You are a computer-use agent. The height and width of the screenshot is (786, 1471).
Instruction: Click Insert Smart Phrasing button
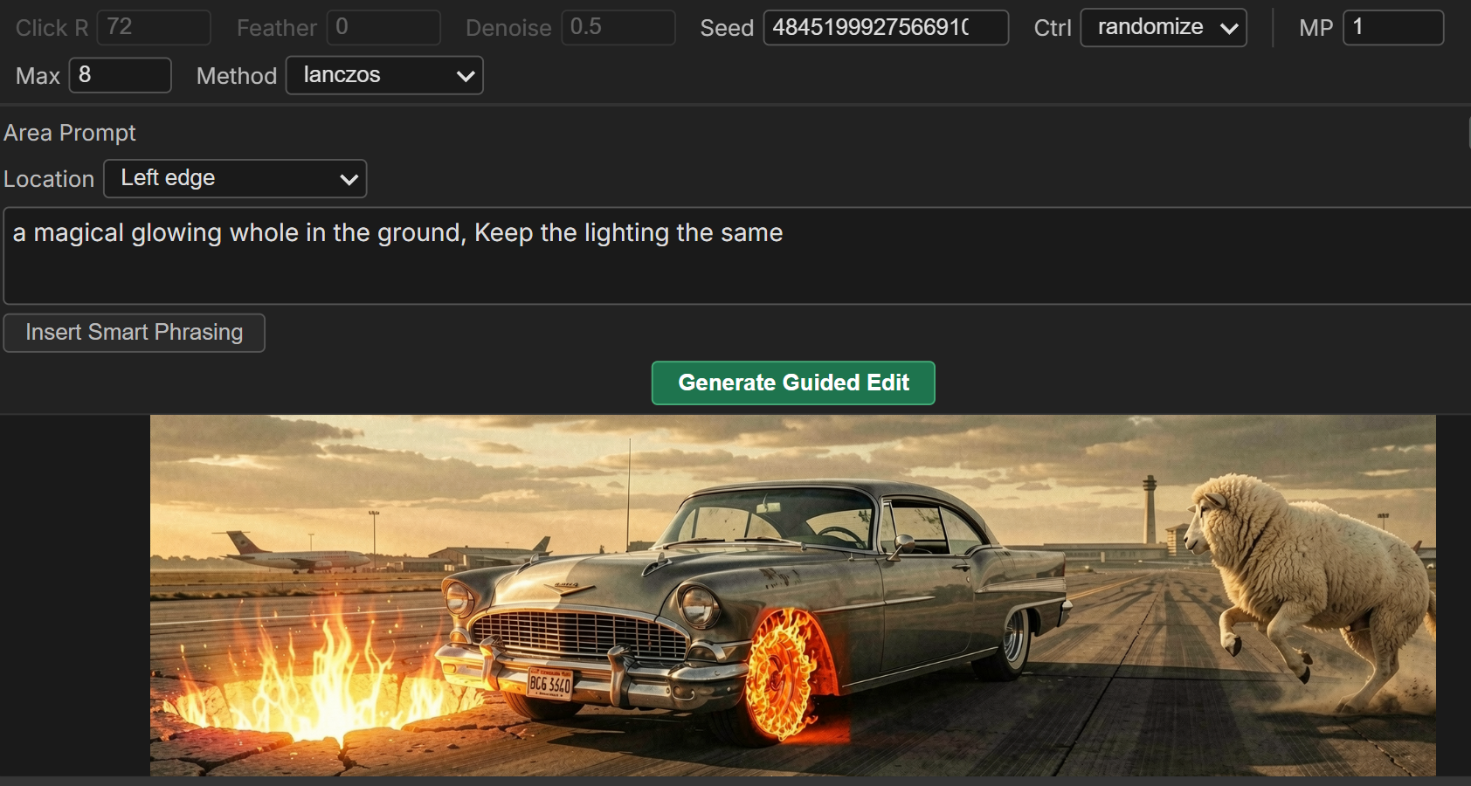pos(135,333)
